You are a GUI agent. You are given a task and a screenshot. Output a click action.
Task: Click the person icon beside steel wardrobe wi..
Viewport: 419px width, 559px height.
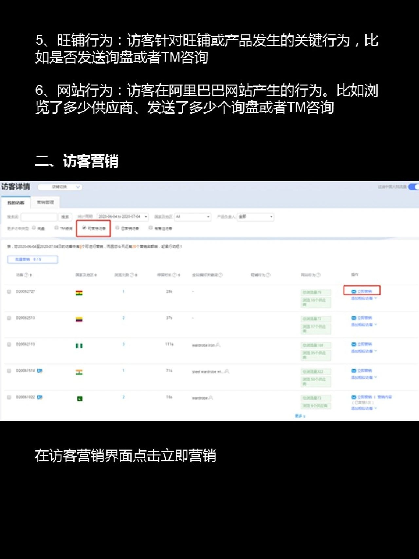point(227,371)
